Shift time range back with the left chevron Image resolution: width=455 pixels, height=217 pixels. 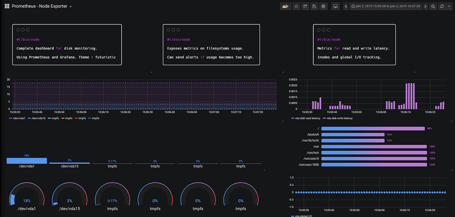345,6
